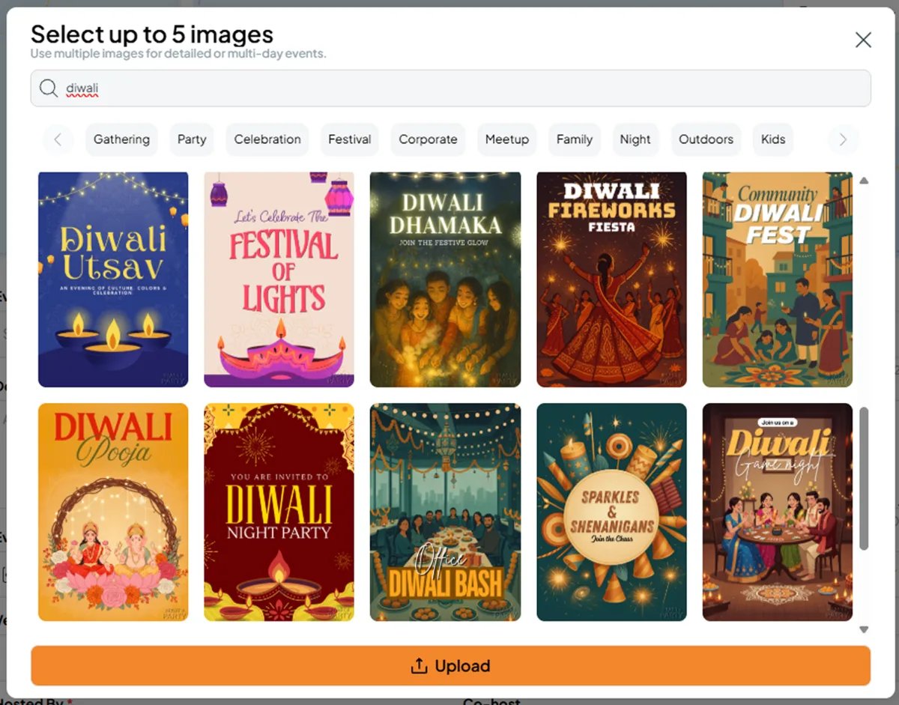Show previous category chips with left arrow
The image size is (899, 705).
click(58, 139)
